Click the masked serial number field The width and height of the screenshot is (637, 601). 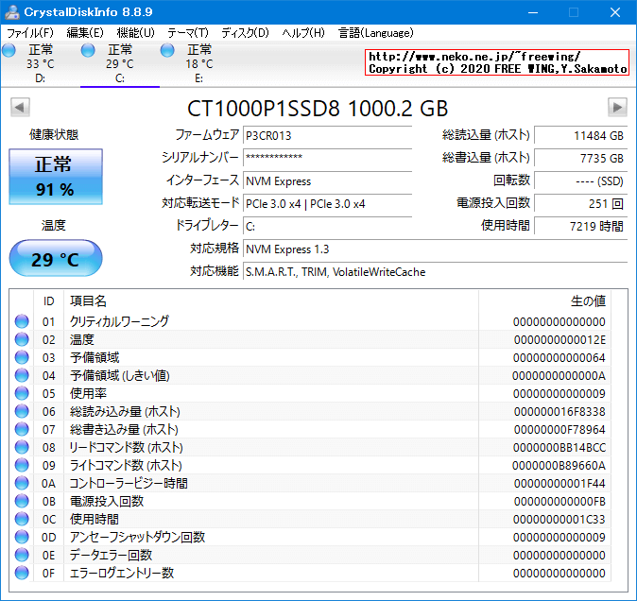[x=327, y=158]
